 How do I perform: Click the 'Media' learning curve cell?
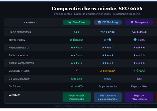click(x=108, y=79)
